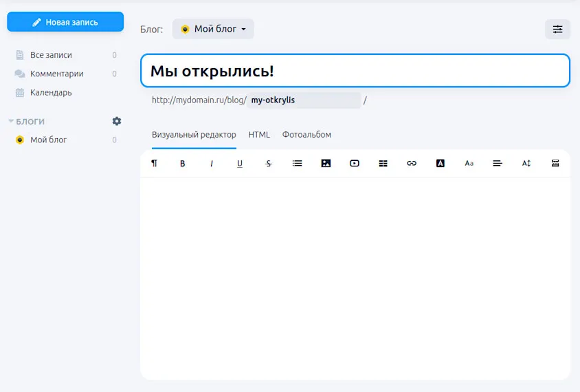The height and width of the screenshot is (392, 580).
Task: Insert a video into the post
Action: tap(355, 163)
